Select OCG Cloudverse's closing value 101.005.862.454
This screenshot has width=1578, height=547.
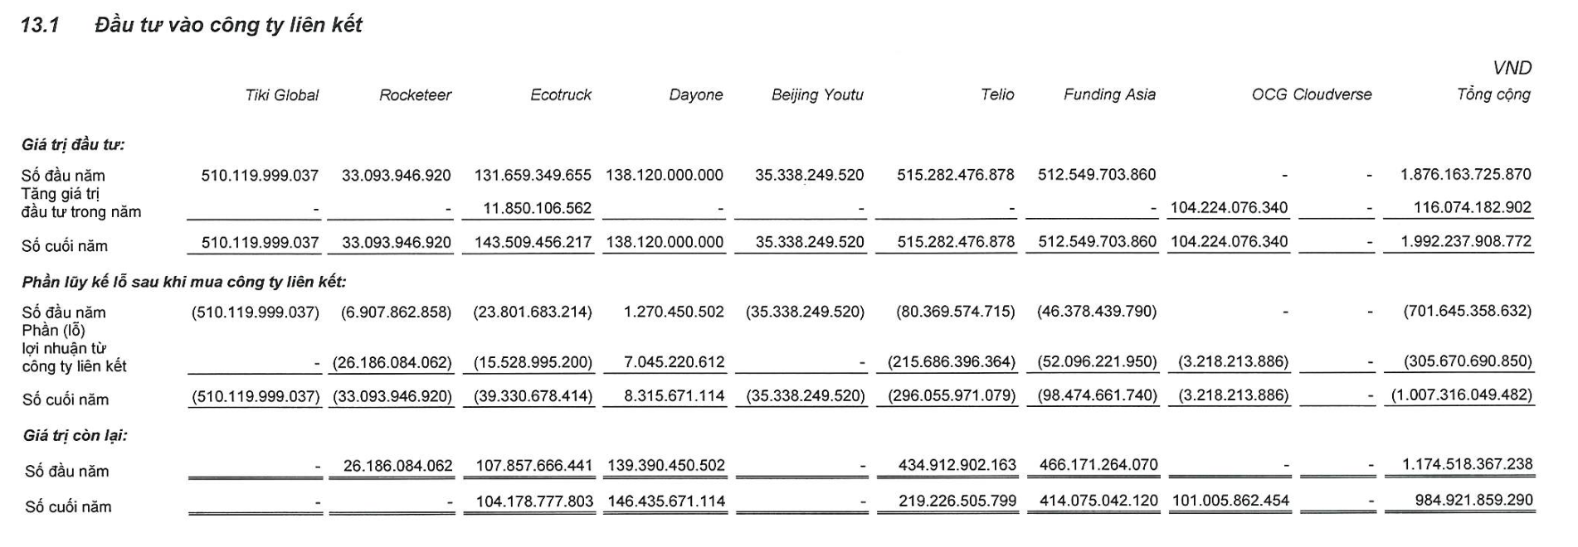[1230, 501]
